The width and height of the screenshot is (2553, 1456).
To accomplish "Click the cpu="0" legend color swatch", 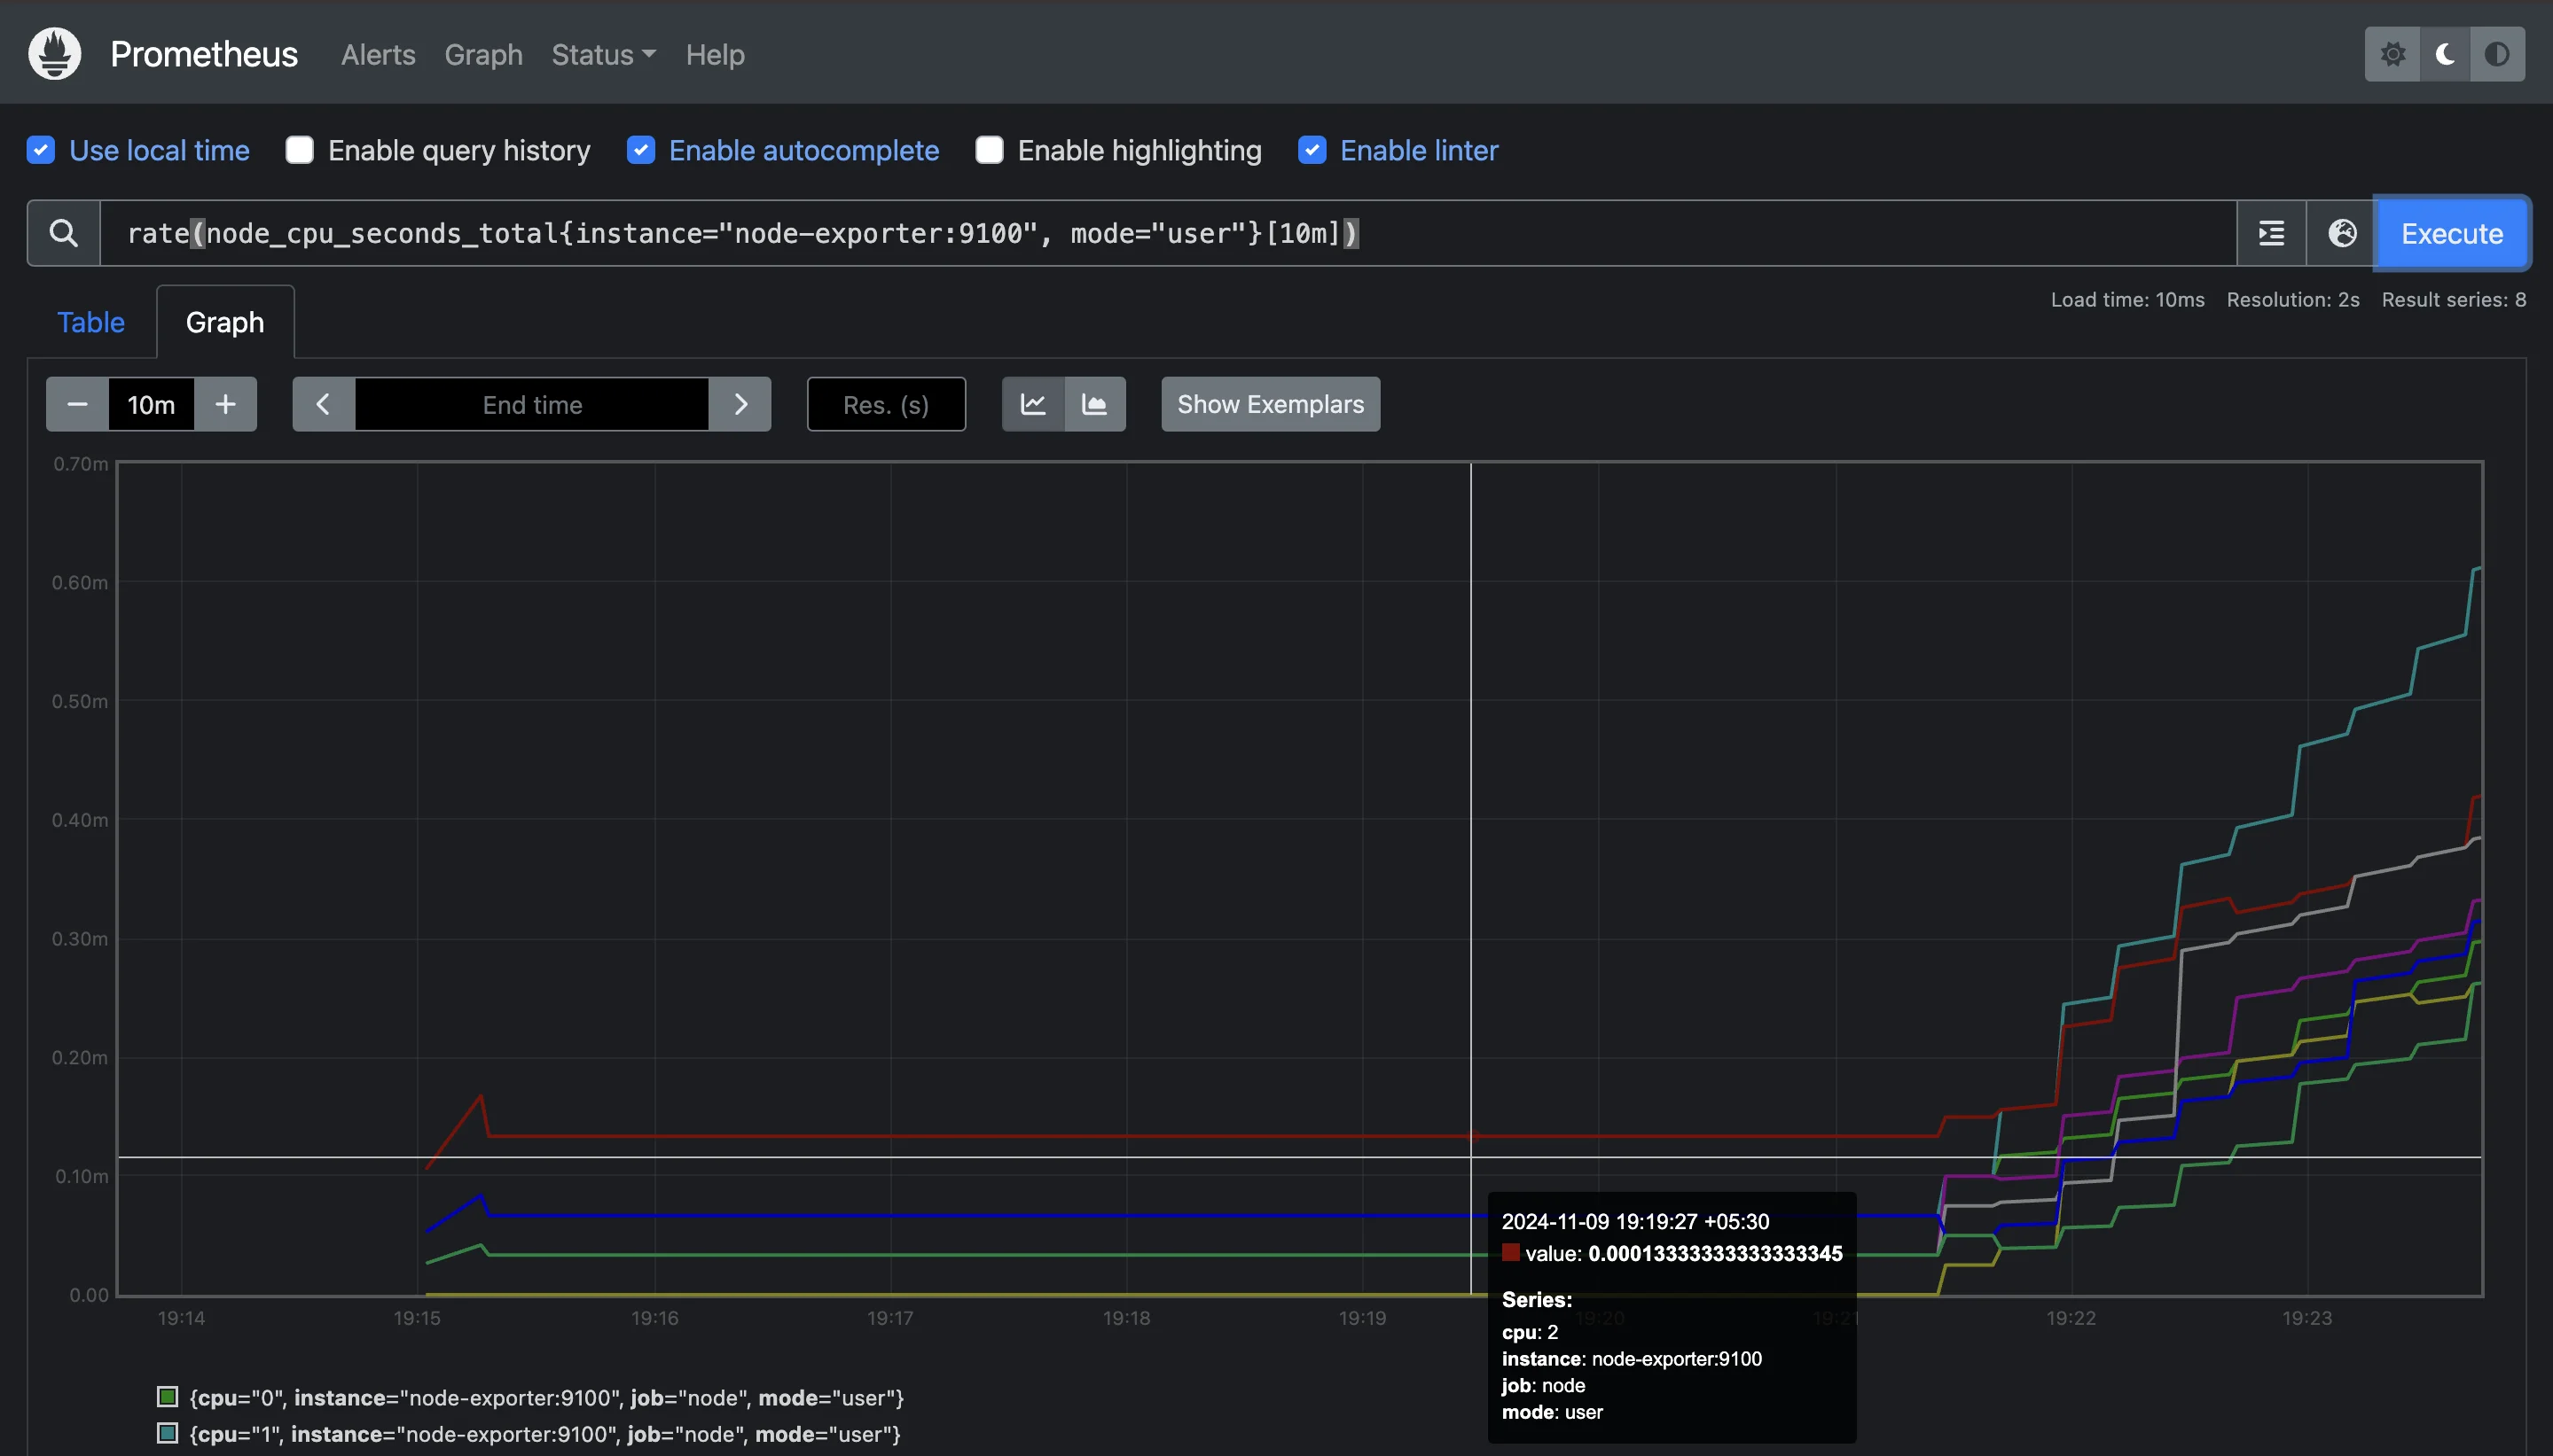I will (x=168, y=1396).
